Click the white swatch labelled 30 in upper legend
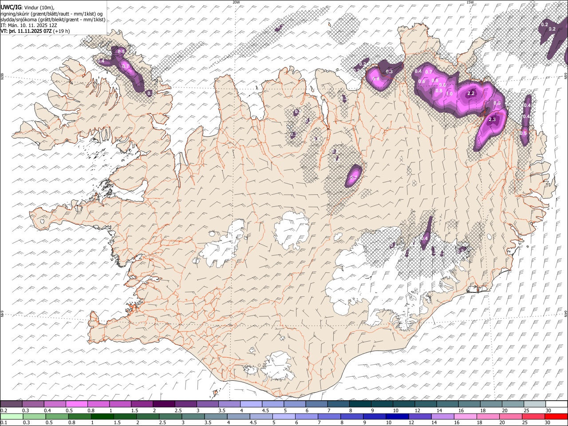The image size is (568, 426). [556, 404]
